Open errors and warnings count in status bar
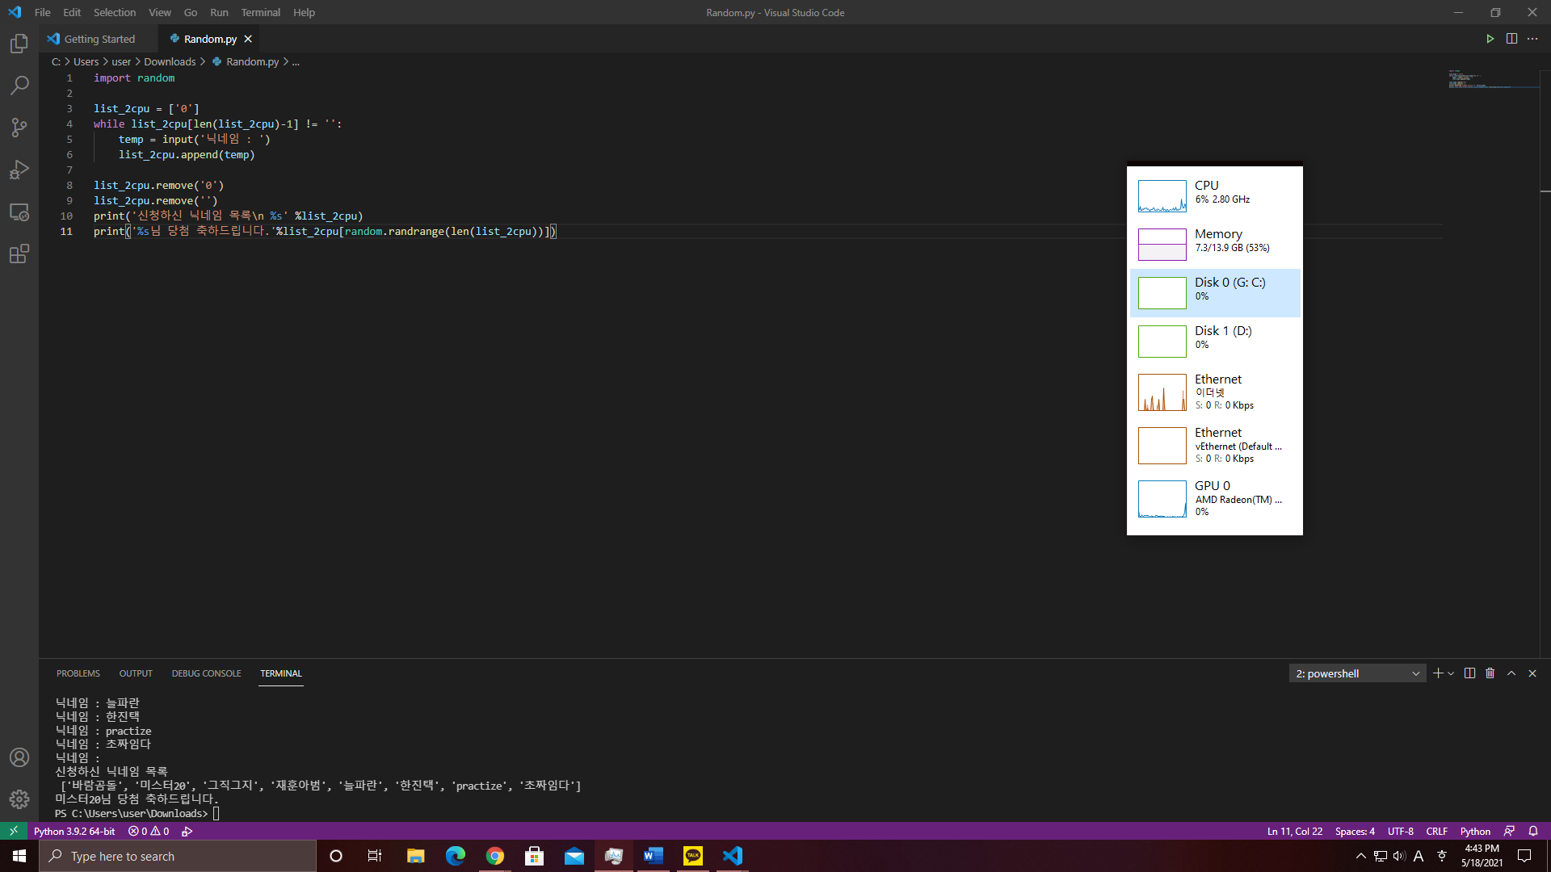 [149, 831]
